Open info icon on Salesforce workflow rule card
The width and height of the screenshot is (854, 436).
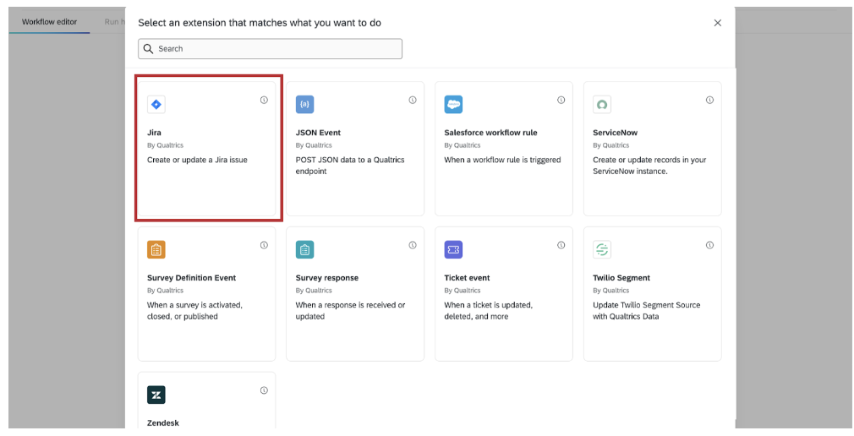tap(561, 100)
